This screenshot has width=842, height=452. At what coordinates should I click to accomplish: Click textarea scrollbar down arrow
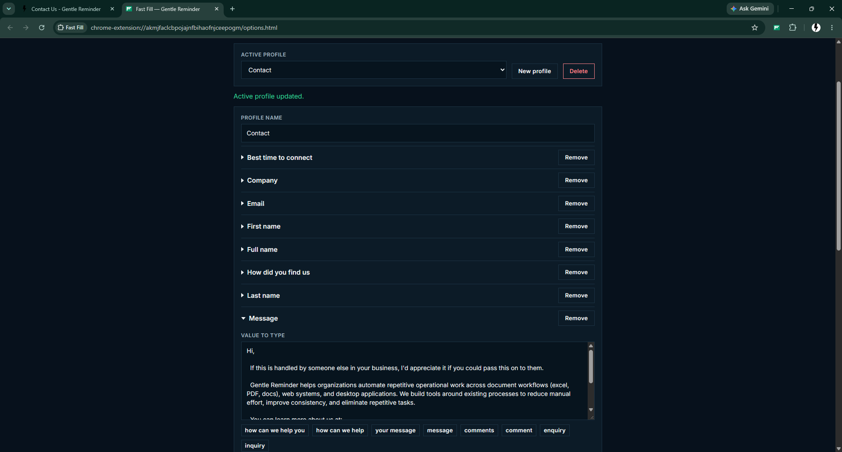click(591, 410)
